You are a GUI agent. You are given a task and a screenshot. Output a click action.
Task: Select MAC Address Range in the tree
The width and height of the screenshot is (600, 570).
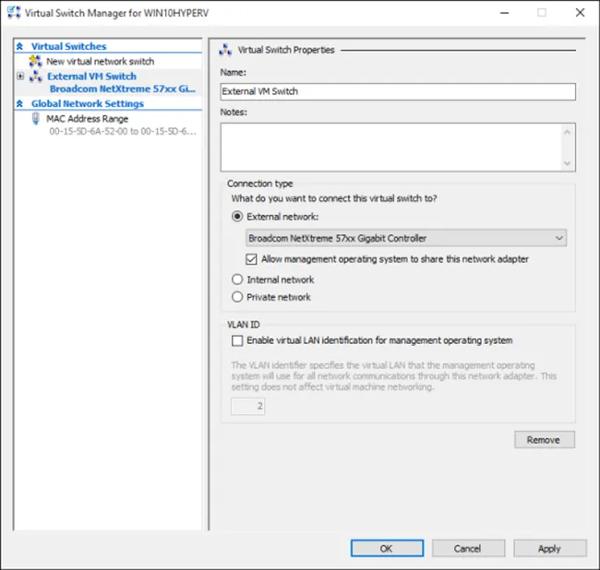pyautogui.click(x=87, y=119)
